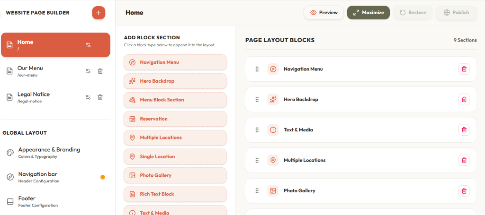Click the '/legal-notice' path text
This screenshot has width=485, height=215.
point(29,101)
